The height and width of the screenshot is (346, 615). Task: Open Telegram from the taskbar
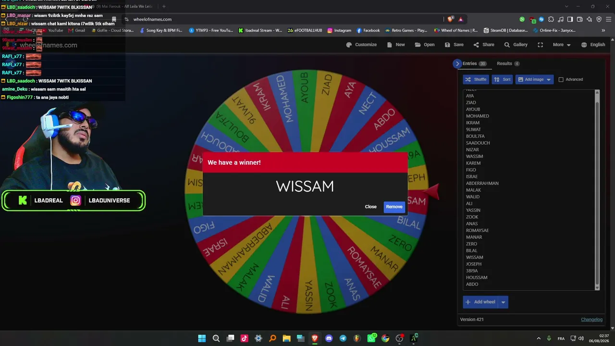click(x=343, y=338)
